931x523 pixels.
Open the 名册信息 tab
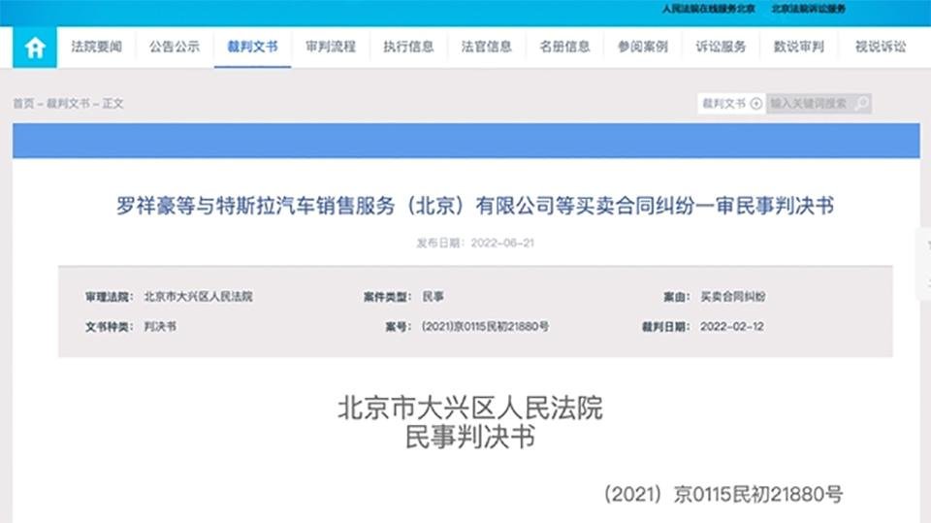[564, 47]
